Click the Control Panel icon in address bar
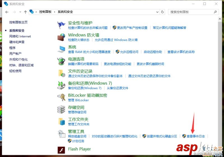224x157 pixels. pos(32,12)
